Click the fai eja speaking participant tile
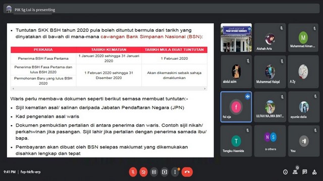 click(236, 107)
